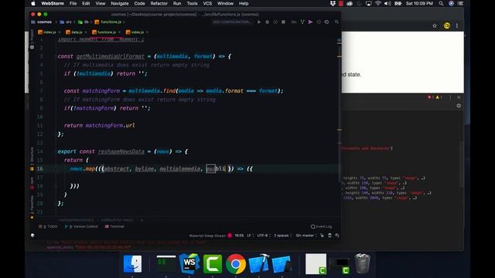The height and width of the screenshot is (278, 495).
Task: Open the 2 spaces indent selector
Action: pos(282,236)
